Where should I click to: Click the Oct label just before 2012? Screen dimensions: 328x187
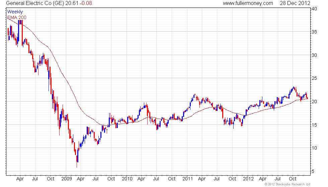232,179
